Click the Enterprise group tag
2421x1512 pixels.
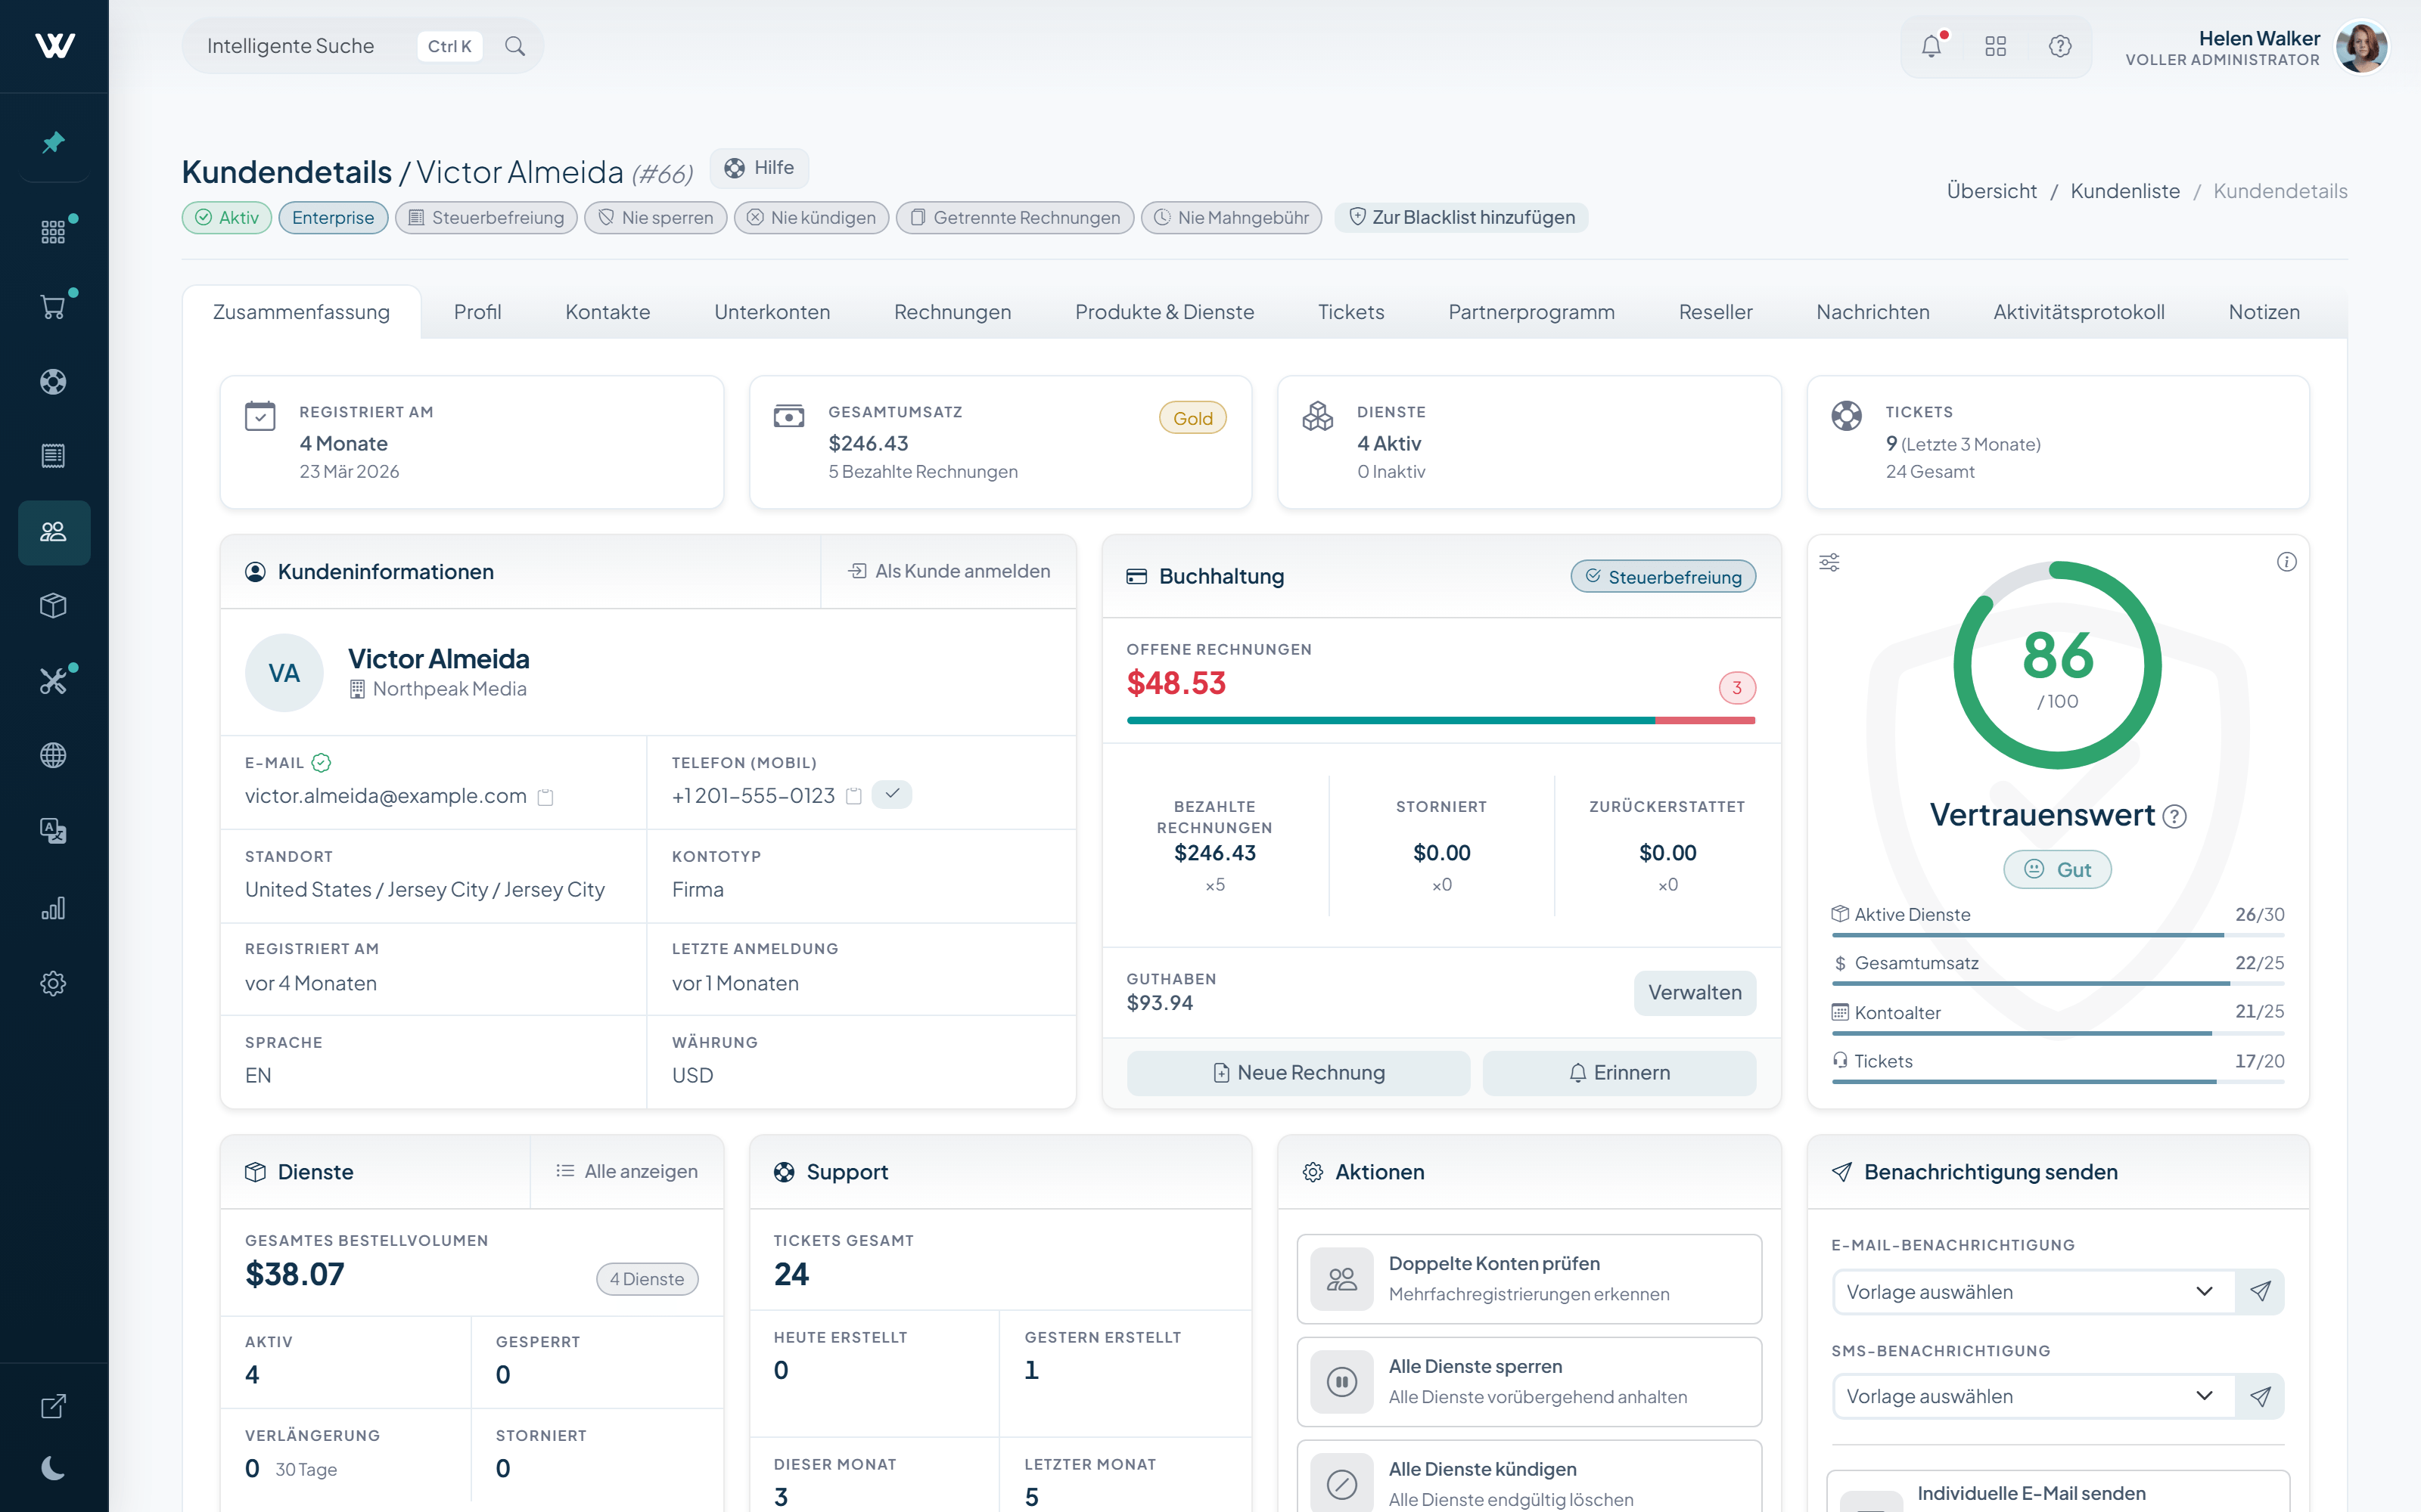click(x=333, y=218)
